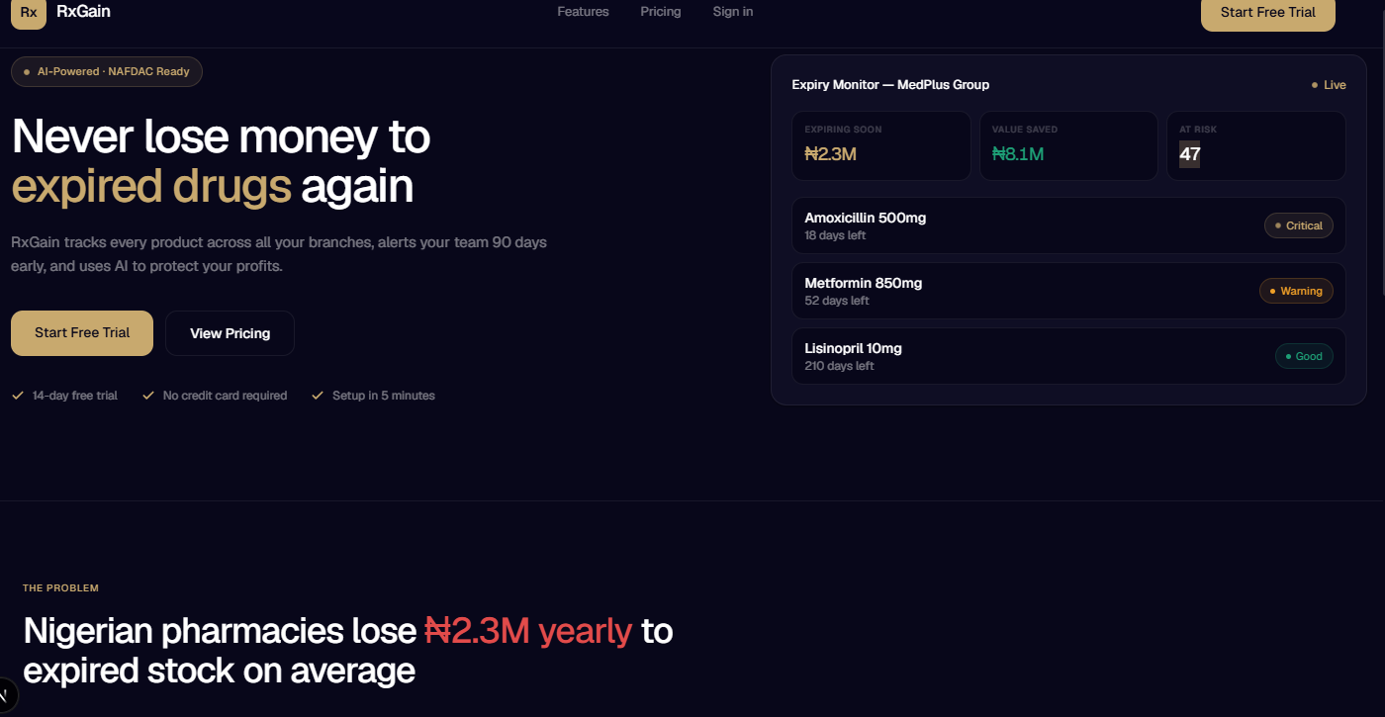The height and width of the screenshot is (717, 1385).
Task: Click the hero Start Free Trial button
Action: [x=82, y=333]
